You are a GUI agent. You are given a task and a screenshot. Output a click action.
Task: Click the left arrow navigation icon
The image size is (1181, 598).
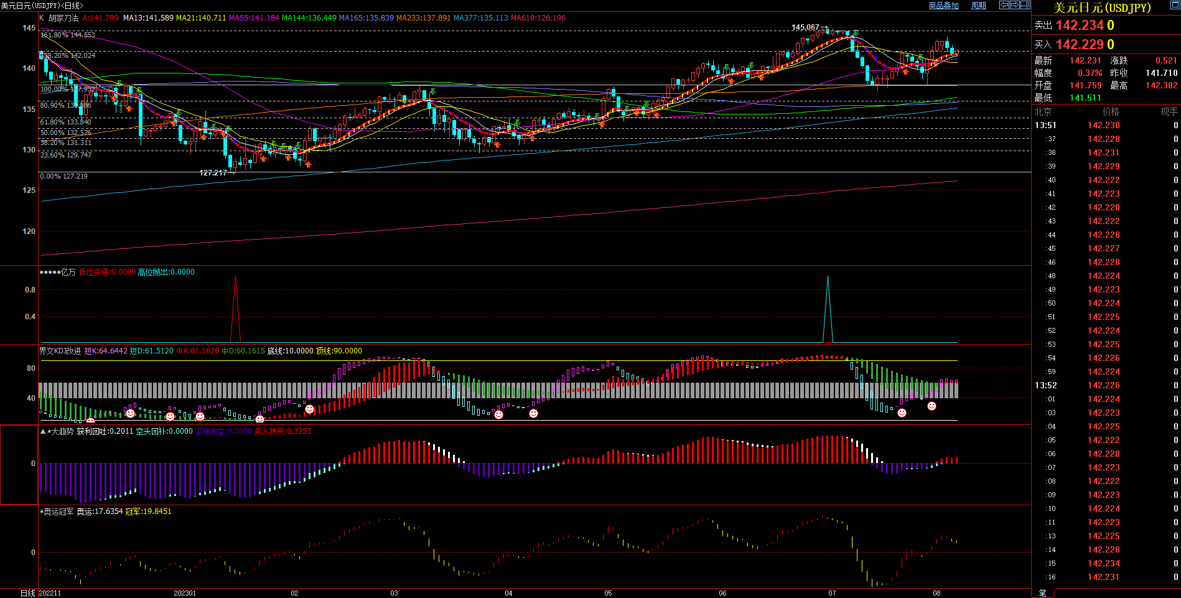tap(1004, 5)
